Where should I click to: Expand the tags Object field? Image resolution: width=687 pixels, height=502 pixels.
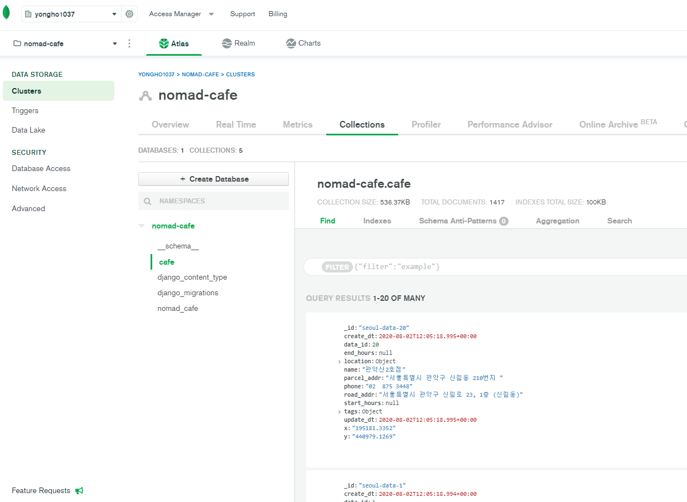click(x=339, y=412)
